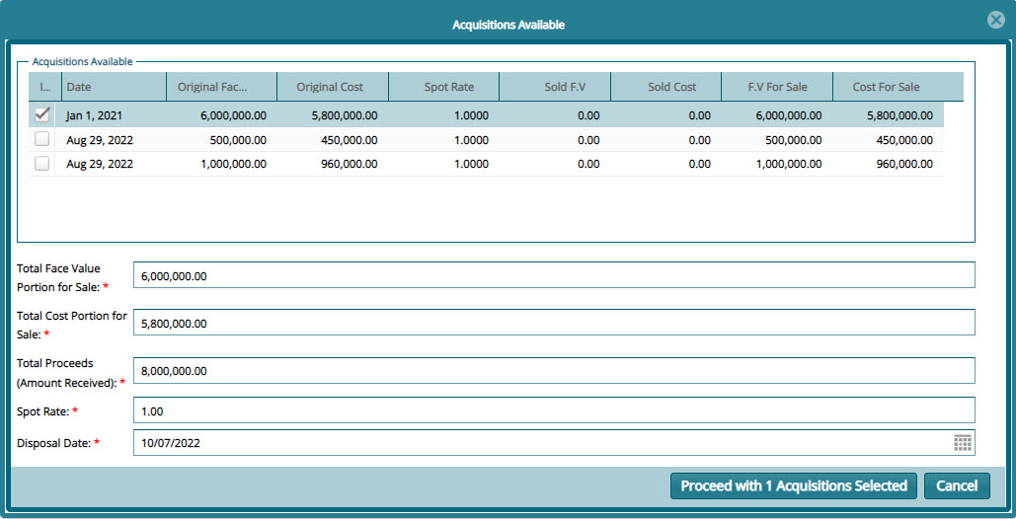Focus the Total Cost Portion for Sale field
This screenshot has height=519, width=1016.
click(554, 323)
